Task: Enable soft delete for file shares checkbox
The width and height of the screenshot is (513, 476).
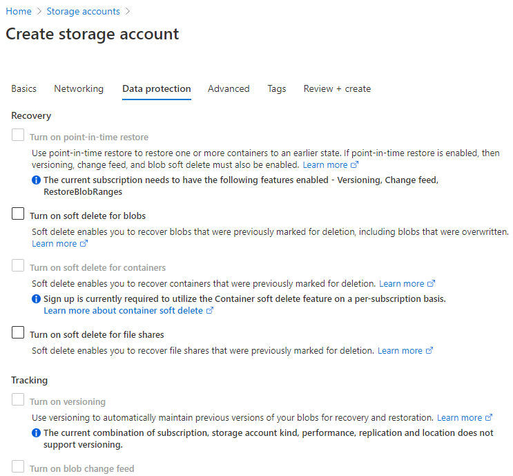Action: pos(18,334)
